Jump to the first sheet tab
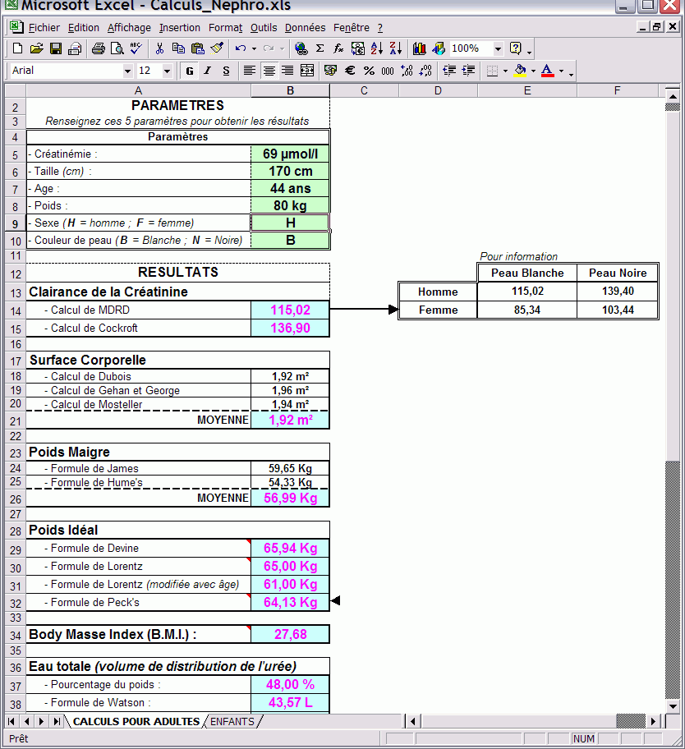 point(11,721)
